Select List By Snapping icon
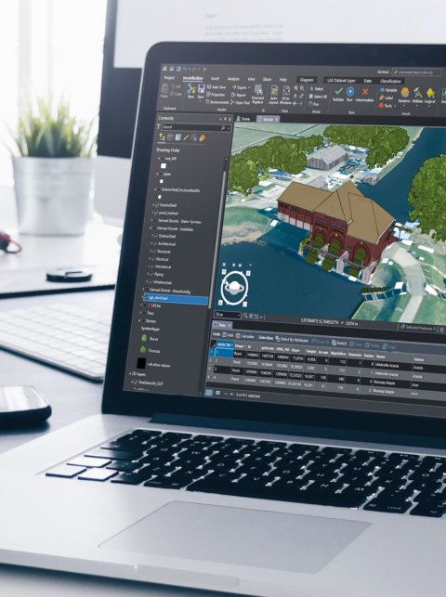The width and height of the screenshot is (446, 597). [194, 137]
